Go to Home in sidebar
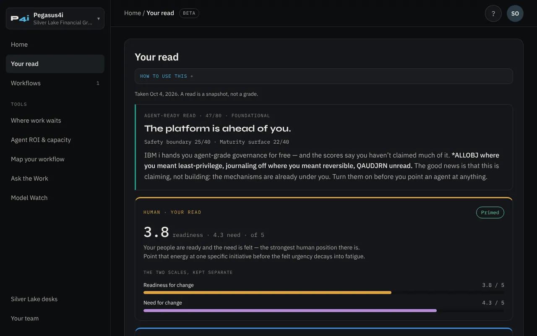Image resolution: width=537 pixels, height=336 pixels. [55, 45]
